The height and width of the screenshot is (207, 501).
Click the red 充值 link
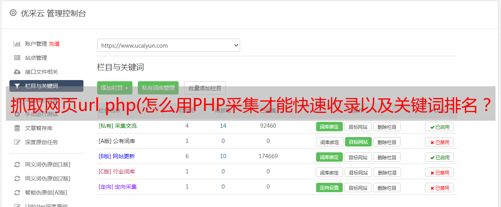[x=54, y=44]
